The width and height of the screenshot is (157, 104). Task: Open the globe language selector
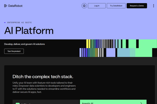point(84,6)
